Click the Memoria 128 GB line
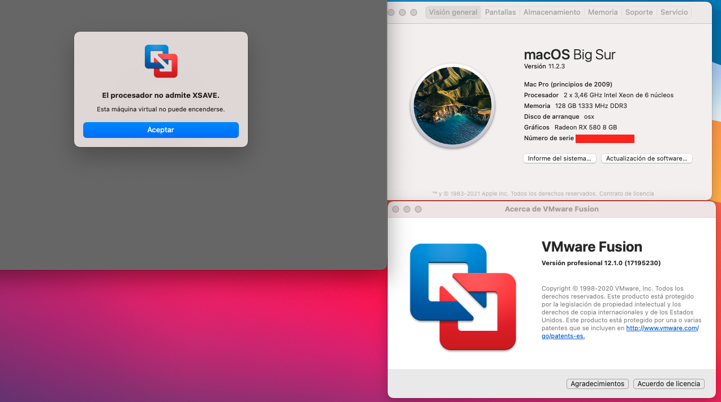Screen dimensions: 721x402 (576, 106)
